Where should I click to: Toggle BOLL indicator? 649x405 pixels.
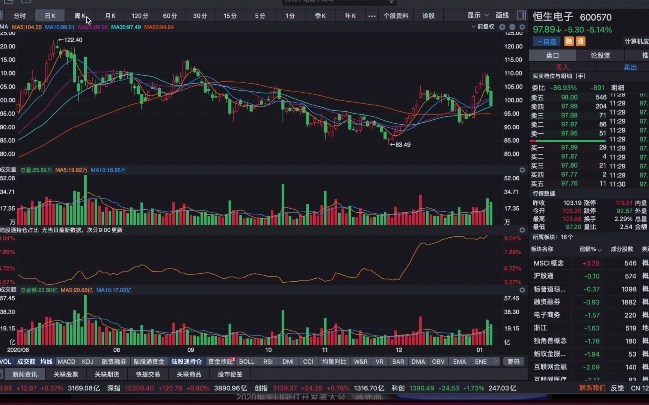pos(247,361)
